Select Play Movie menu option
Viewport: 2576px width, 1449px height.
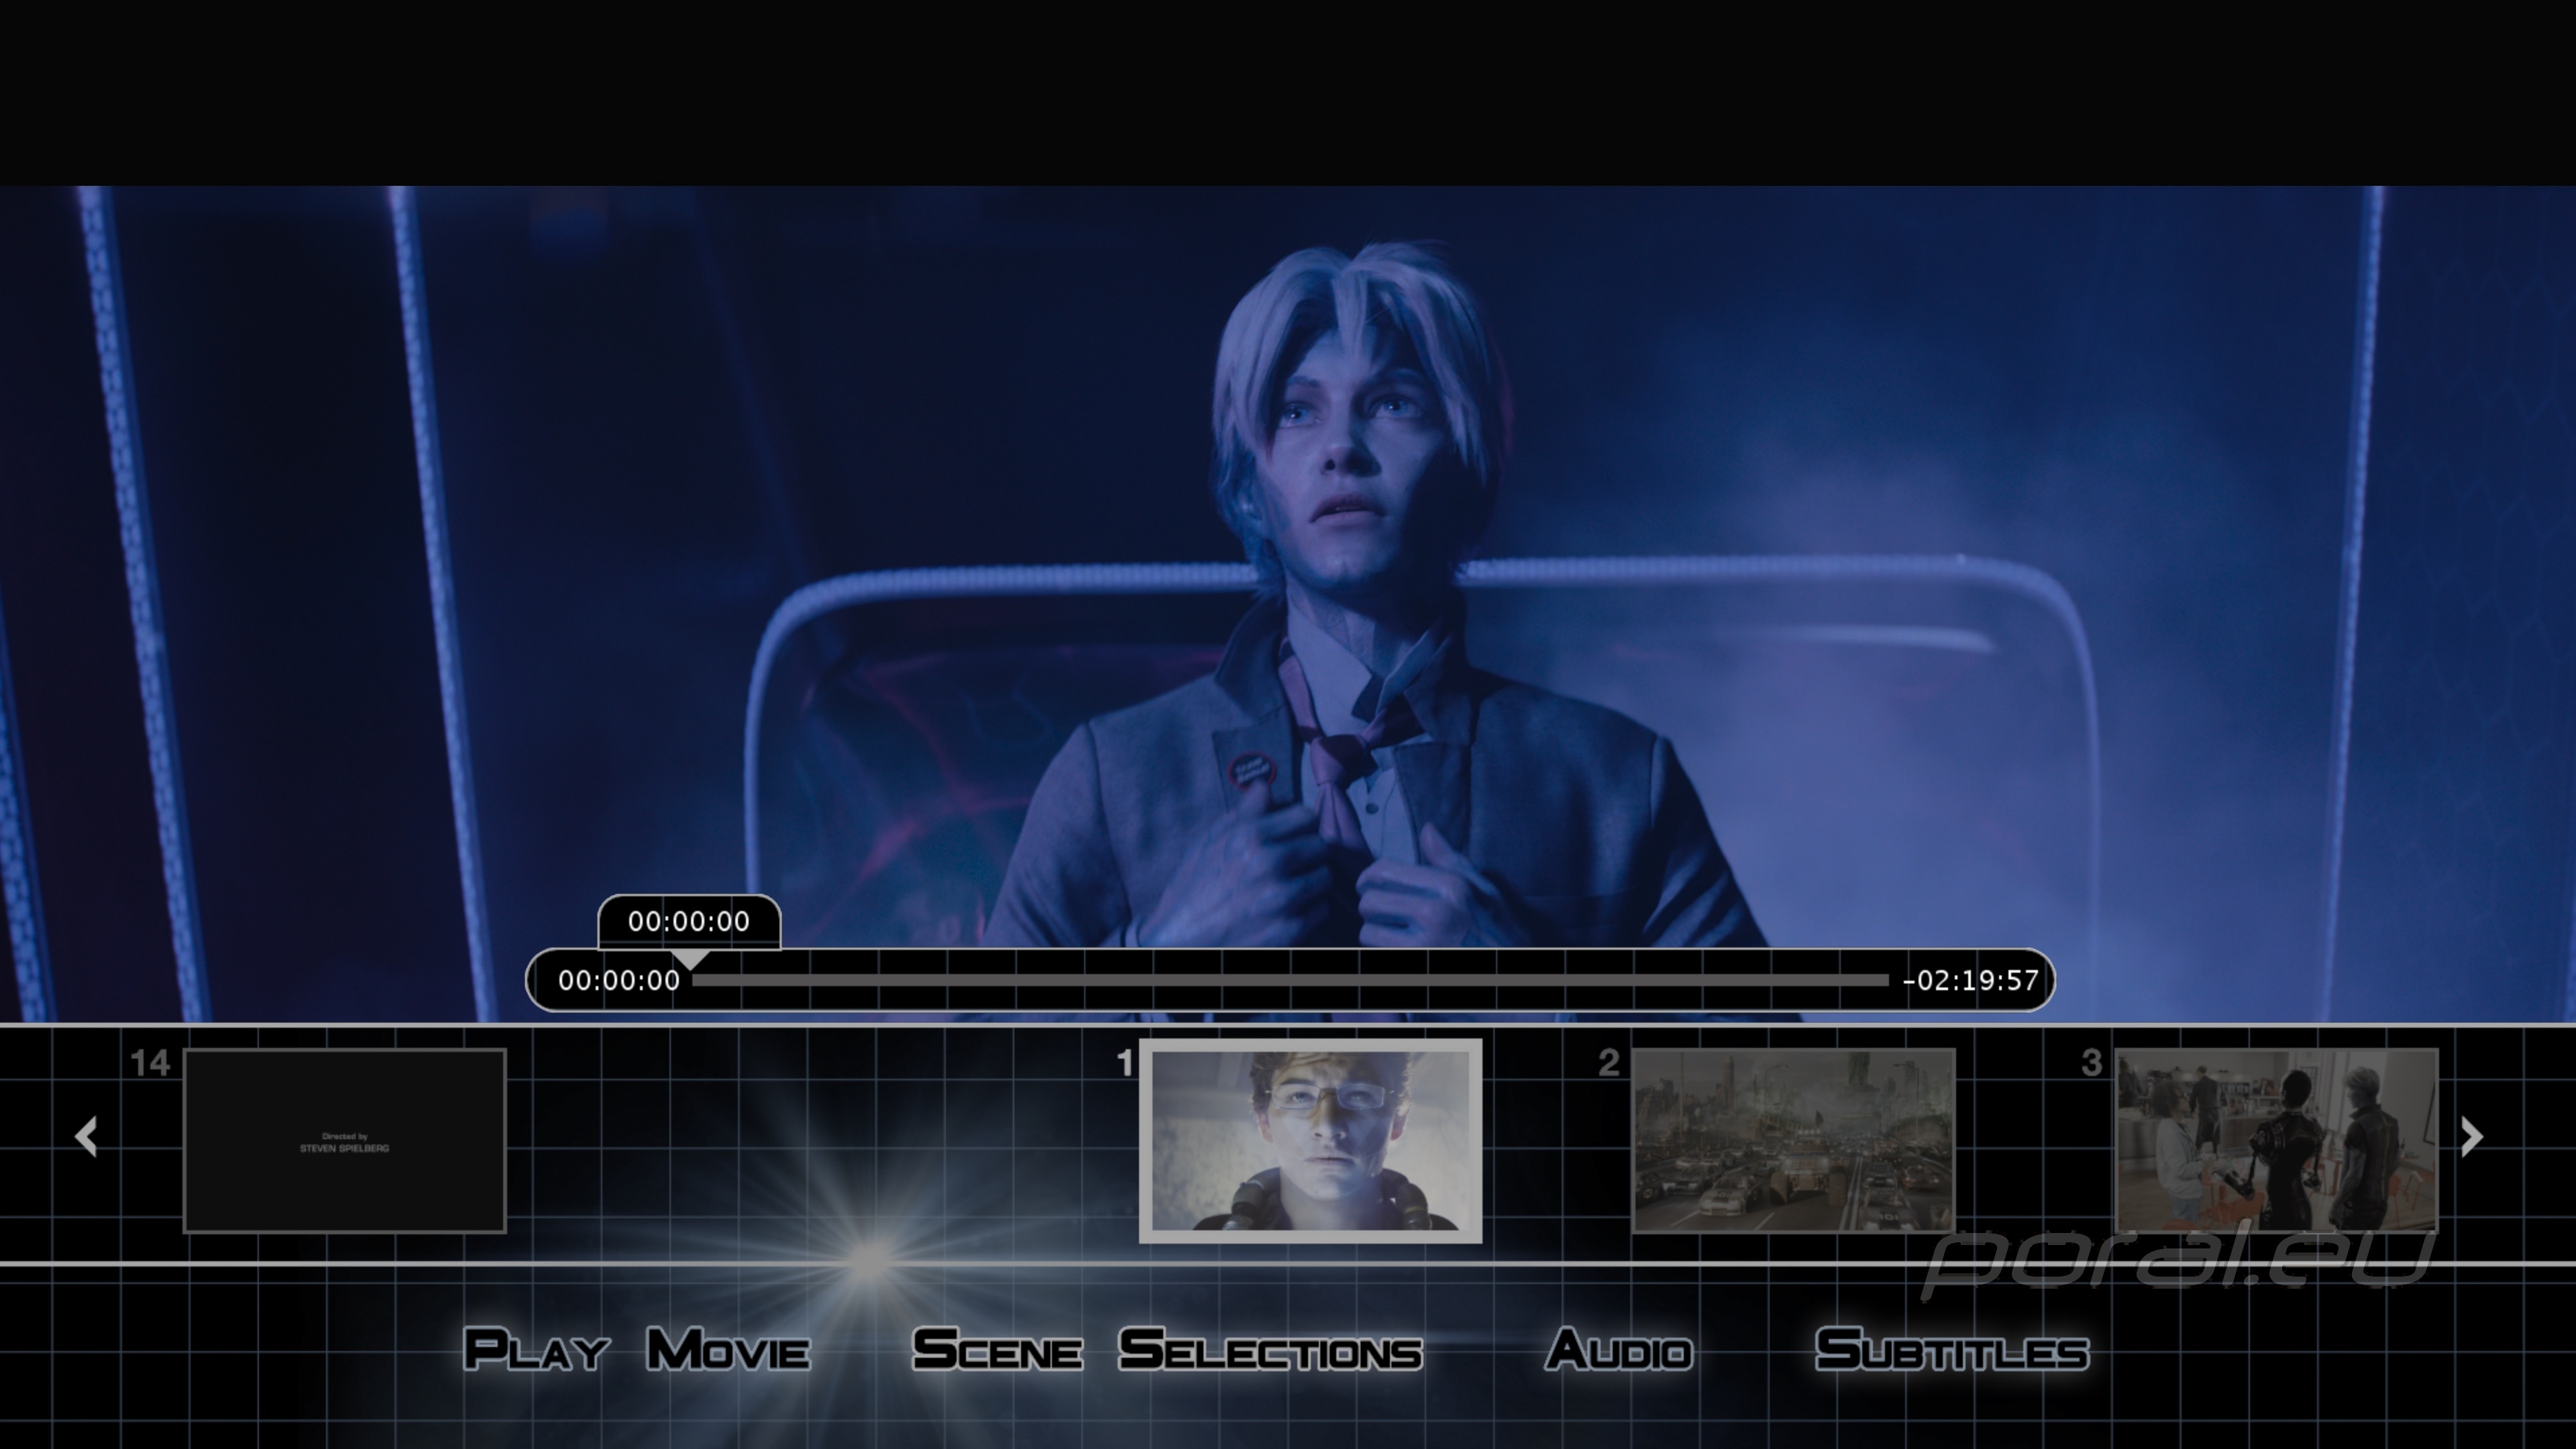click(x=637, y=1349)
